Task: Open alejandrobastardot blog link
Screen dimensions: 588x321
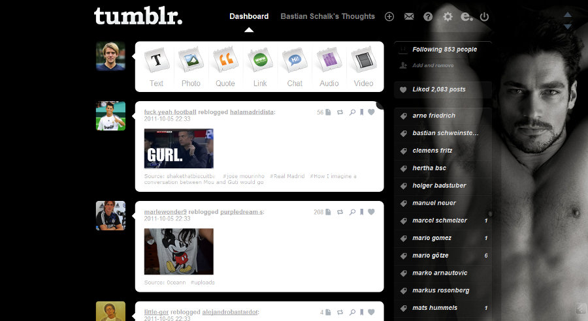Action: pyautogui.click(x=230, y=312)
